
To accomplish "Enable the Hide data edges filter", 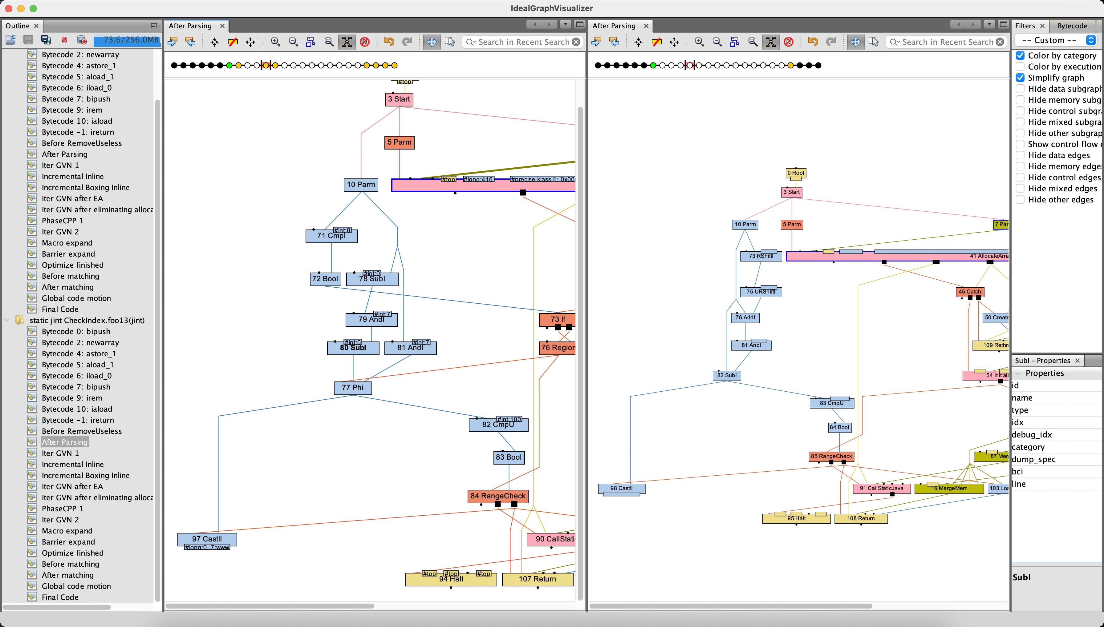I will [1020, 155].
